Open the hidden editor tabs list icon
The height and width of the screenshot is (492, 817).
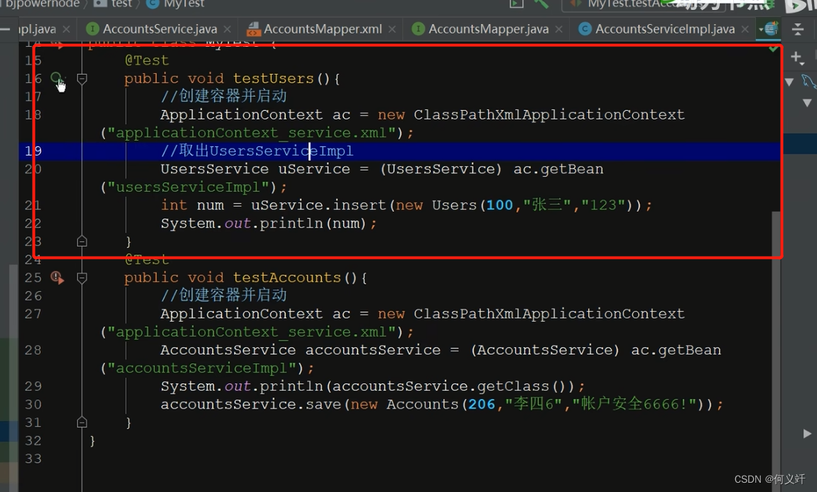pos(769,29)
